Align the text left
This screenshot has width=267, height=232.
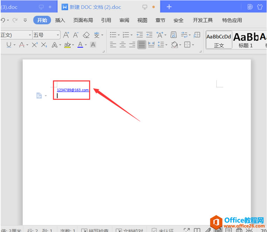coord(113,45)
